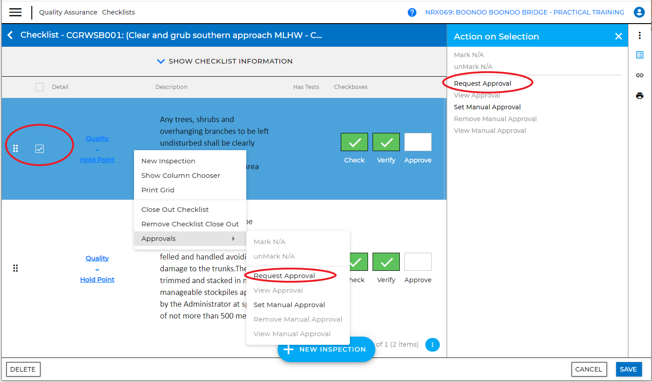Select Request Approval in the context submenu

284,276
